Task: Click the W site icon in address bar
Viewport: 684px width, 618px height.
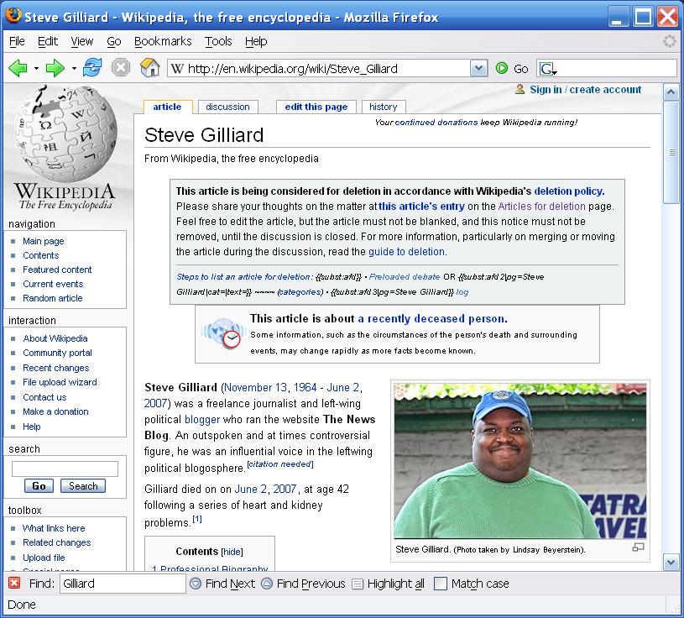Action: click(x=177, y=69)
